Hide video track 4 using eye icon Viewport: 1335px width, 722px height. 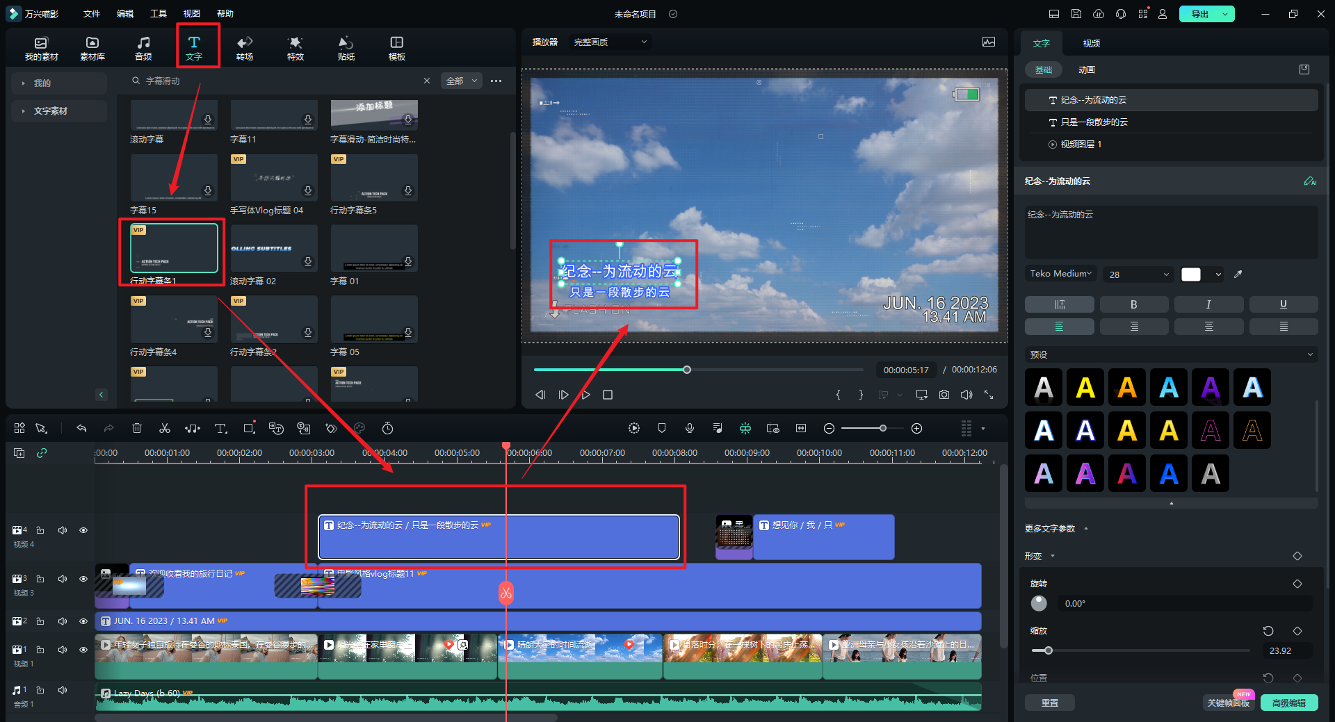pos(83,530)
